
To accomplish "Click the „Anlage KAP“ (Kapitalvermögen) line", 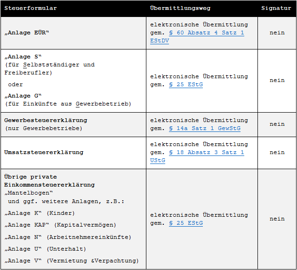I will click(x=60, y=225).
